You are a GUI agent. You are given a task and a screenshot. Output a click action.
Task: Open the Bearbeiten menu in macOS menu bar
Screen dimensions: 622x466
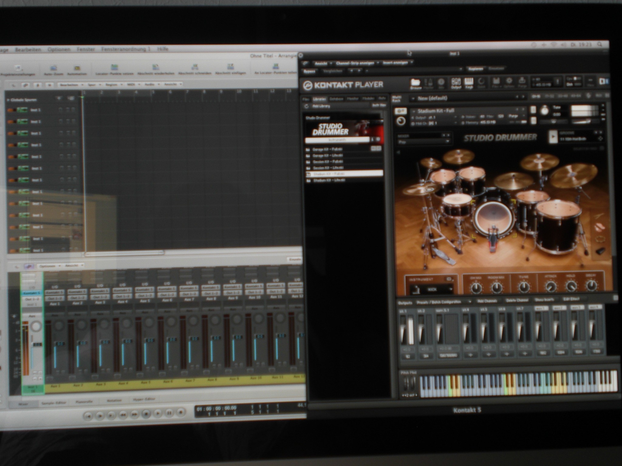[x=28, y=49]
